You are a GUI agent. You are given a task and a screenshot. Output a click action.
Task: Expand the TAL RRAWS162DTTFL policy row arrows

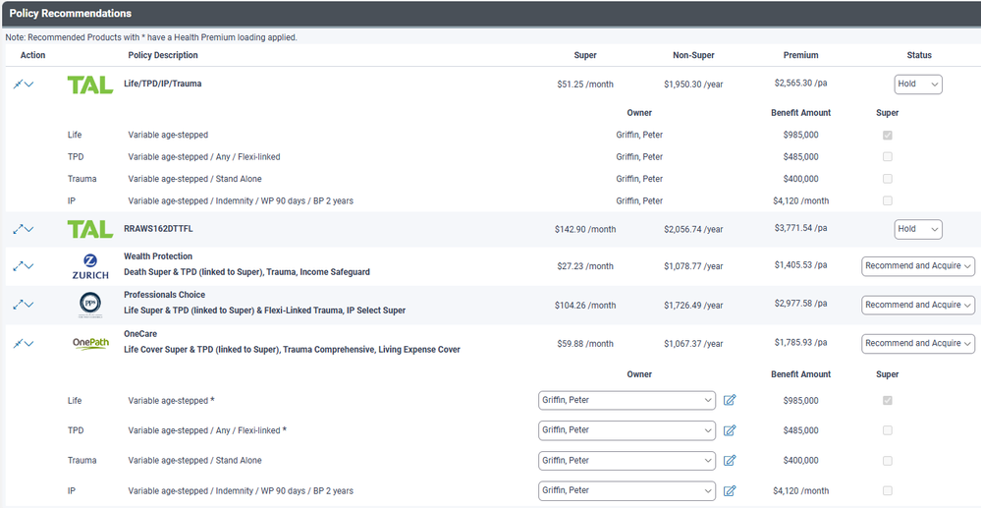[18, 229]
